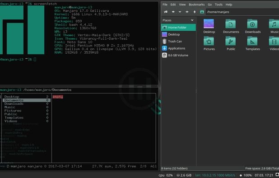Screen dimensions: 279x178
Task: Open the View menu
Action: 182,5
